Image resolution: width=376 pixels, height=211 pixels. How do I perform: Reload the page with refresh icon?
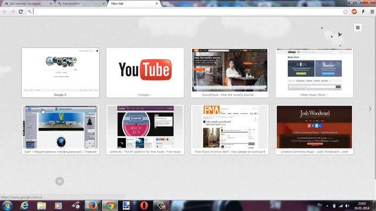coord(21,12)
